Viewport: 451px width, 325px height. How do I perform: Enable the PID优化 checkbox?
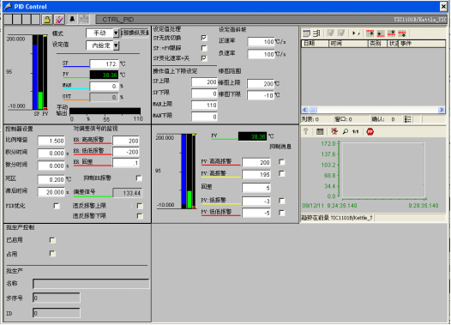pos(57,206)
